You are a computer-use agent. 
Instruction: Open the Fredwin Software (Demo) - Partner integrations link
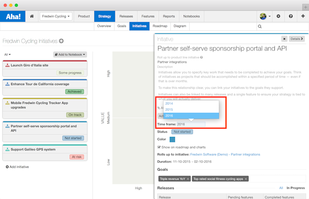pyautogui.click(x=225, y=155)
